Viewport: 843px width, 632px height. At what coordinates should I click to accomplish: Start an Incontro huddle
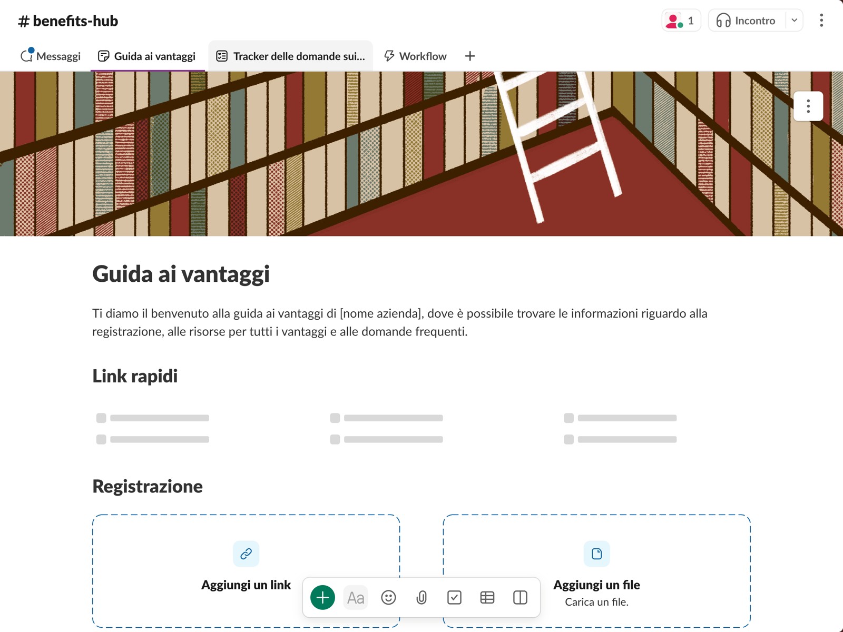pyautogui.click(x=746, y=21)
